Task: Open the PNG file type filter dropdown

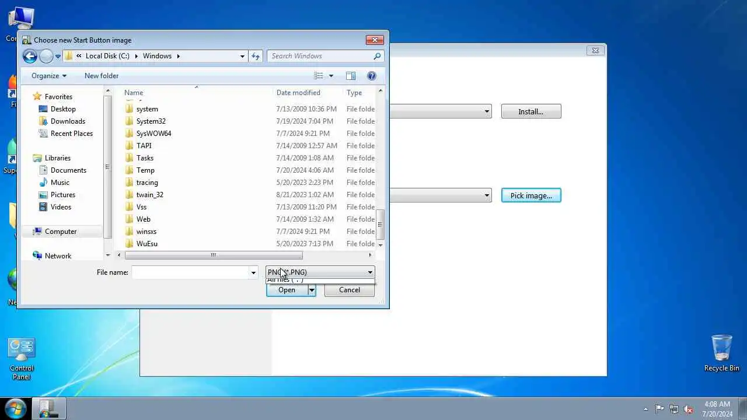Action: (x=320, y=272)
